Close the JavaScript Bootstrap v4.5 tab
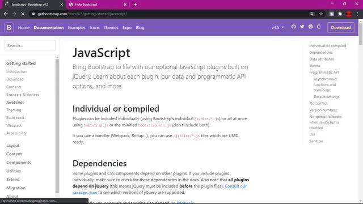The image size is (363, 204). tap(62, 5)
